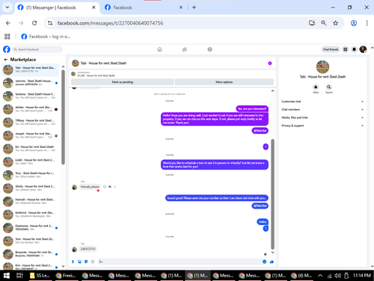Image resolution: width=374 pixels, height=281 pixels.
Task: Open the volume control in system tray
Action: point(337,276)
